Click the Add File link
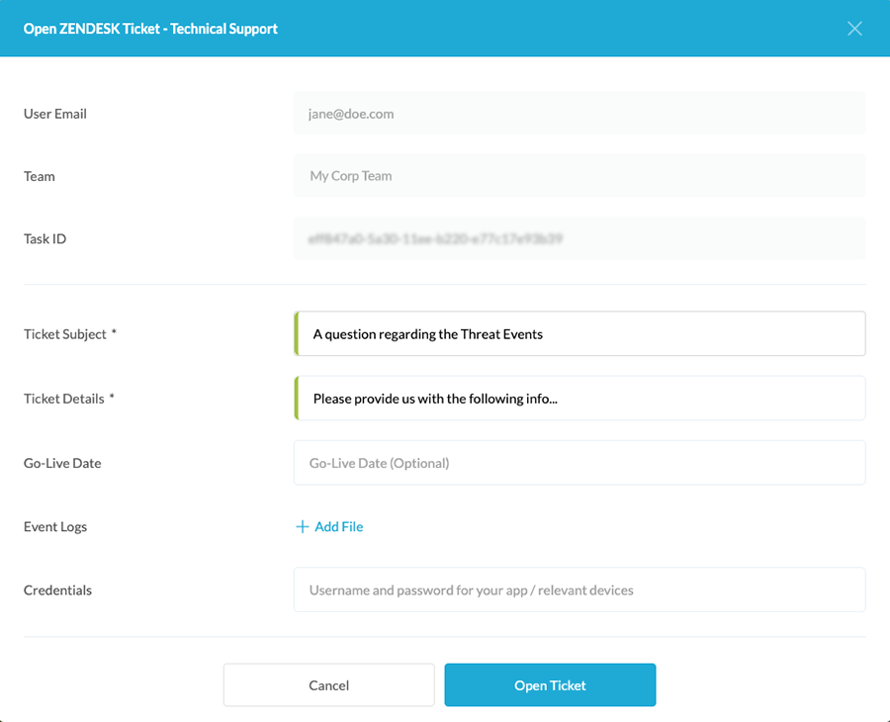The width and height of the screenshot is (890, 722). click(338, 527)
